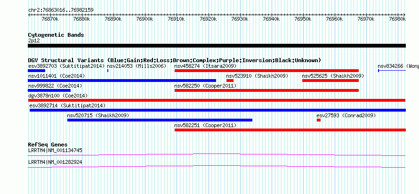
Task: Click the 76960k ruler position
Action: click(334, 19)
